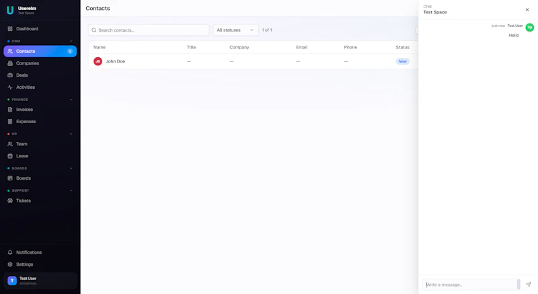Click the Title column header
Image resolution: width=538 pixels, height=294 pixels.
[x=191, y=47]
